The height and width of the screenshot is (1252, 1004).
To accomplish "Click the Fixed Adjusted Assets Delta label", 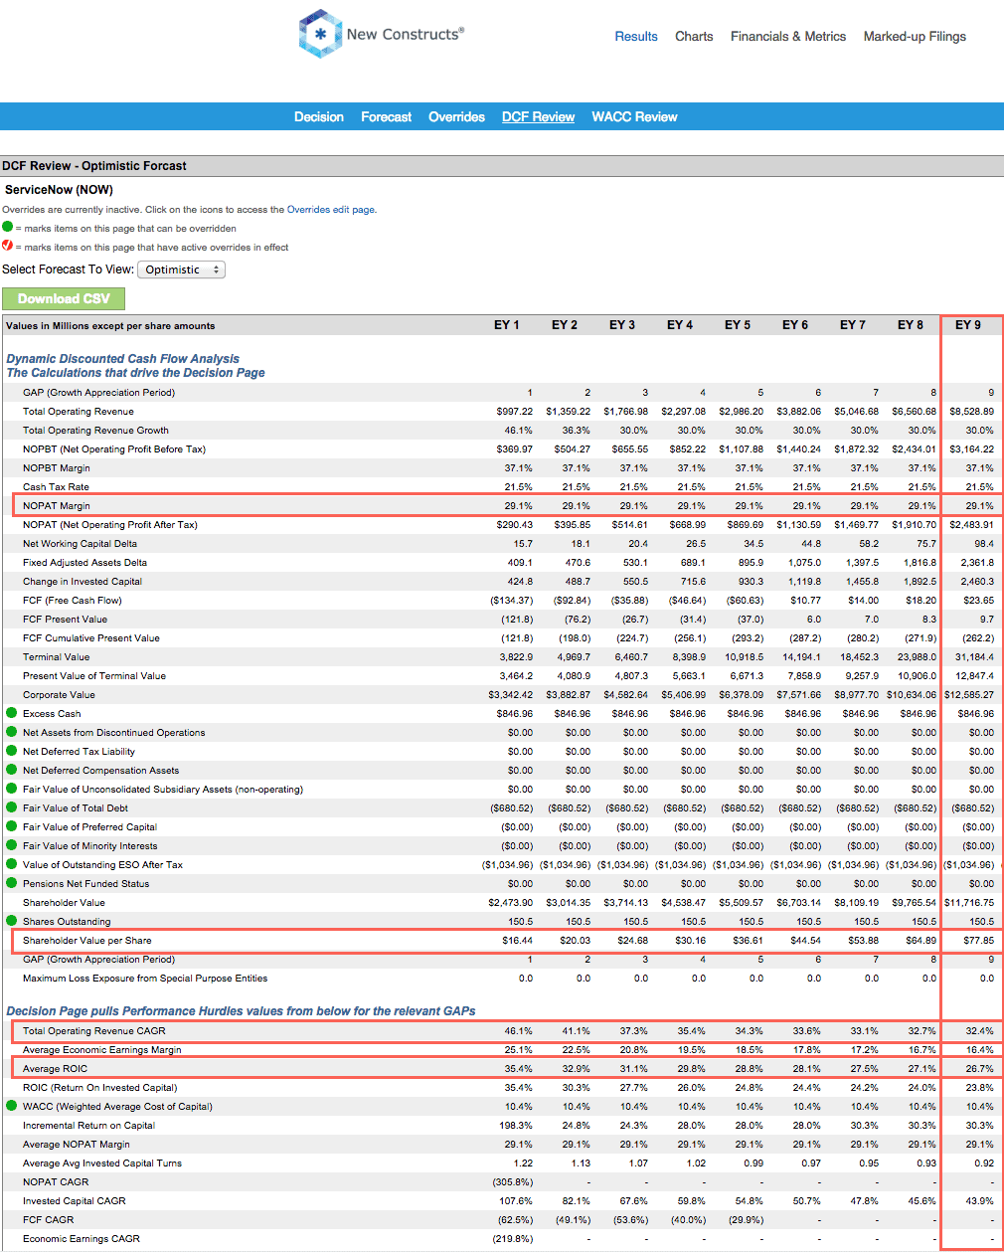I will tap(84, 563).
